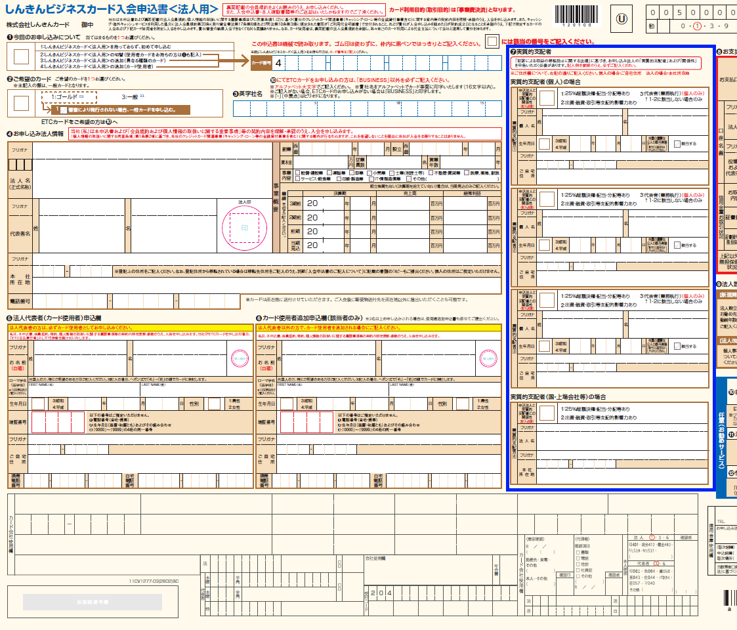Check the サービス・飲食業 business type box
The width and height of the screenshot is (737, 630).
click(x=299, y=178)
